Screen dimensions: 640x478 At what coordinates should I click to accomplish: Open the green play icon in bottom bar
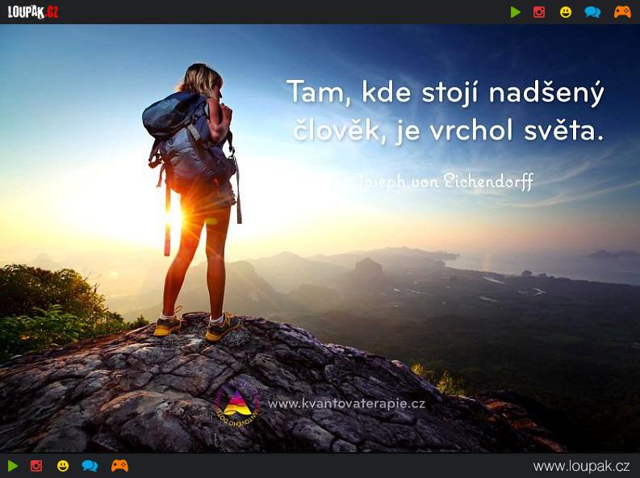[13, 466]
